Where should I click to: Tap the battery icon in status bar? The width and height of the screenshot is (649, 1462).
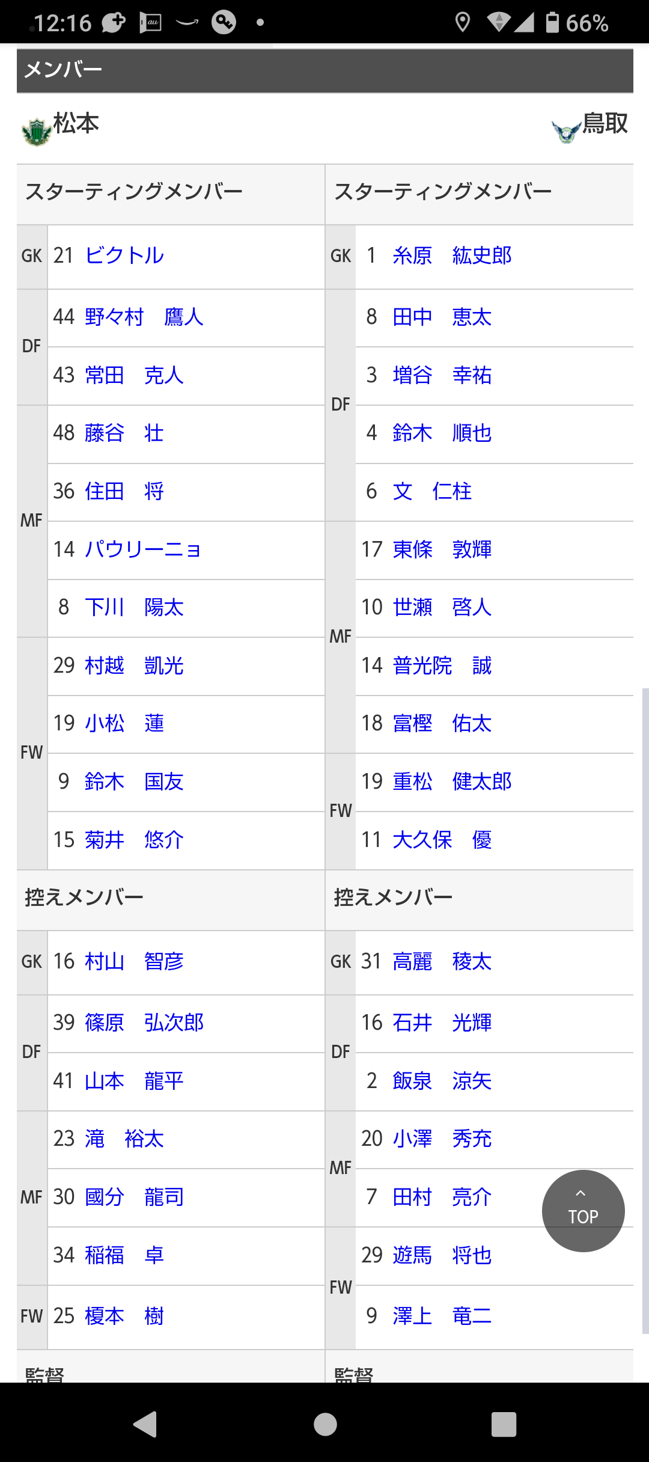552,22
